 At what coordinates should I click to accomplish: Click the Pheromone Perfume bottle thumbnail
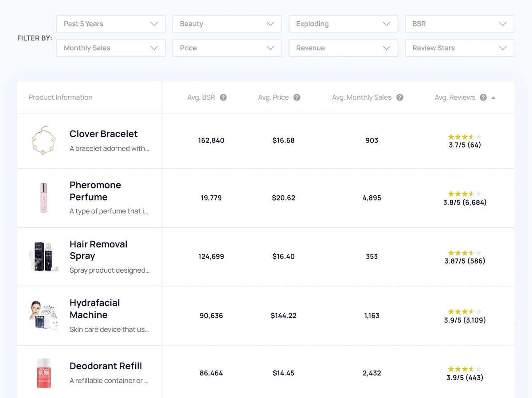[x=43, y=198]
